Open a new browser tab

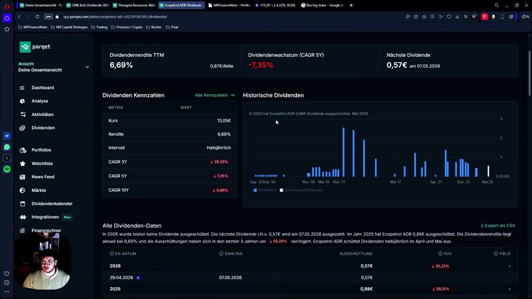coord(351,5)
